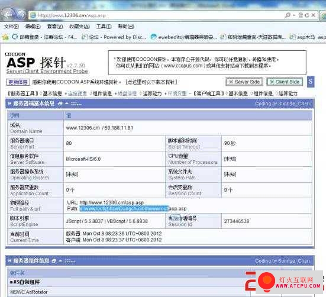Open the first bookmark ending with F4...

coord(44,37)
